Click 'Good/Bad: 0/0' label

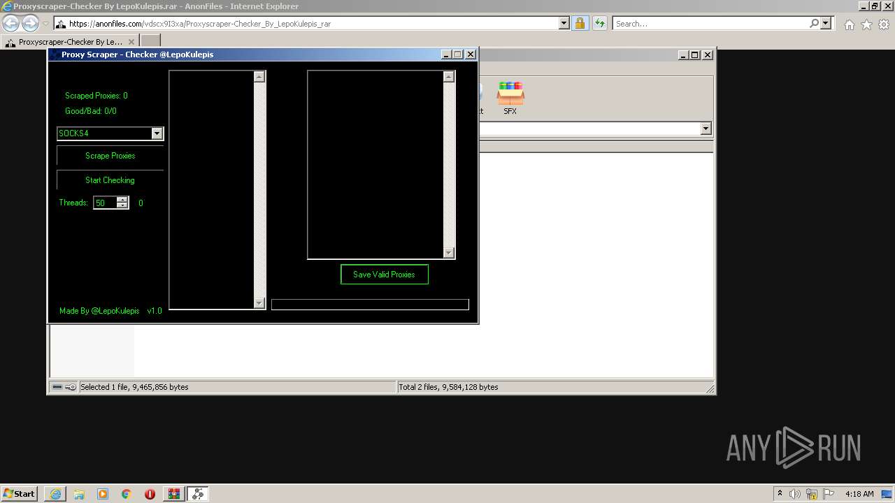(x=91, y=111)
